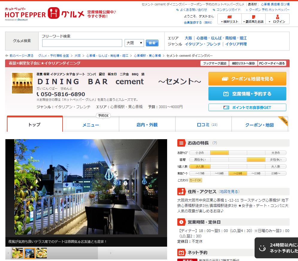
Task: Click the ポイントでお食事券GET button
Action: pyautogui.click(x=247, y=108)
